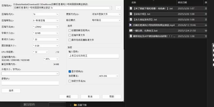
Task: Click the browse "..." button for archive path
Action: click(x=118, y=8)
